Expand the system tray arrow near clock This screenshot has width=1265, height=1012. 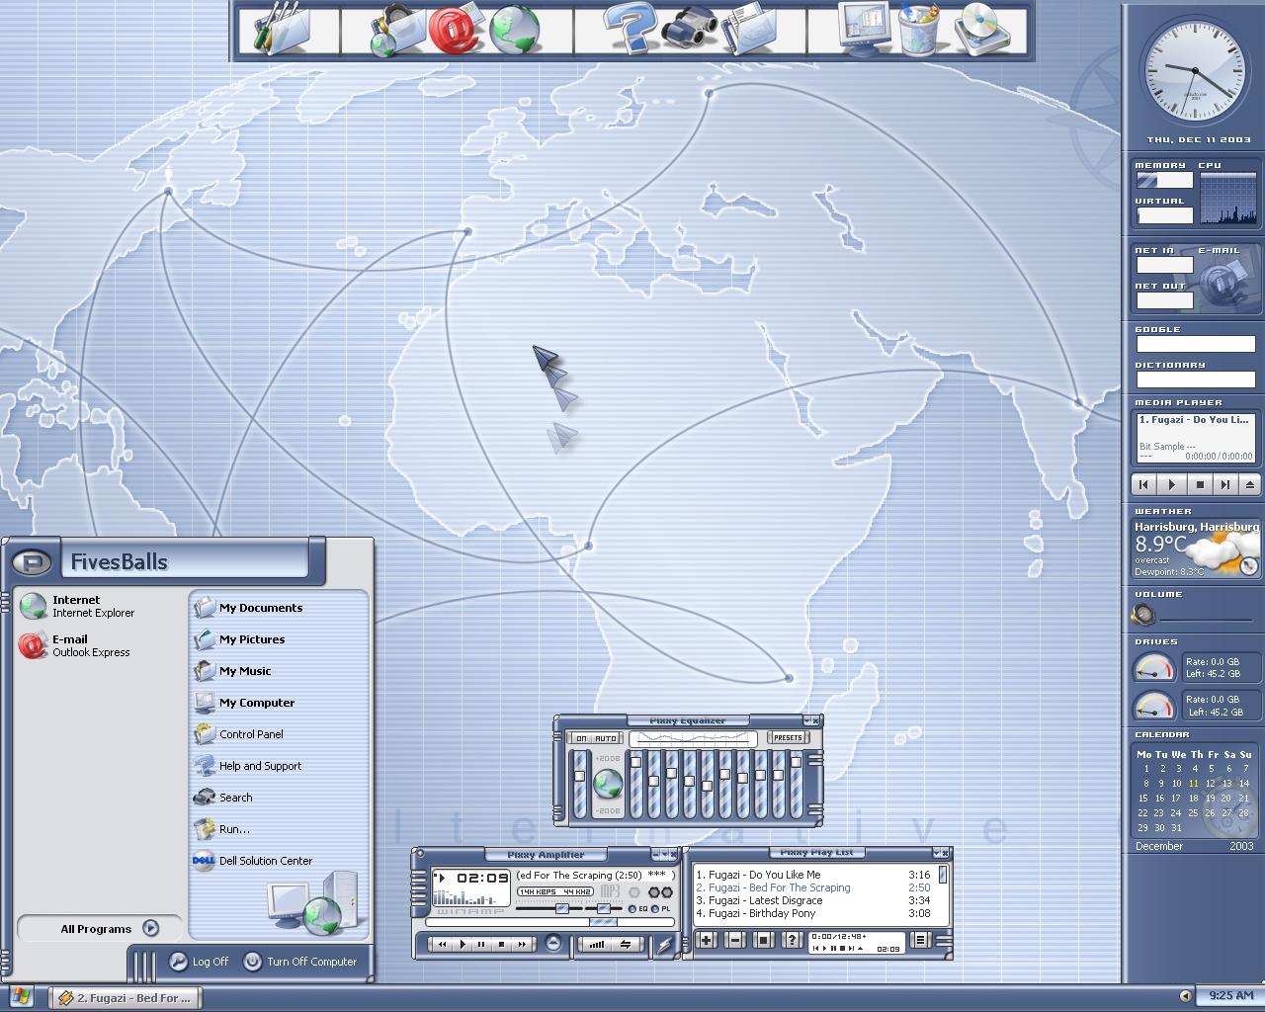coord(1185,996)
